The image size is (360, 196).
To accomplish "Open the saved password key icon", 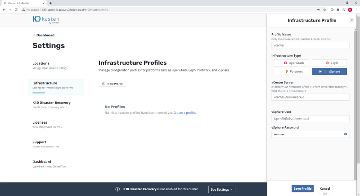I will tap(319, 9).
